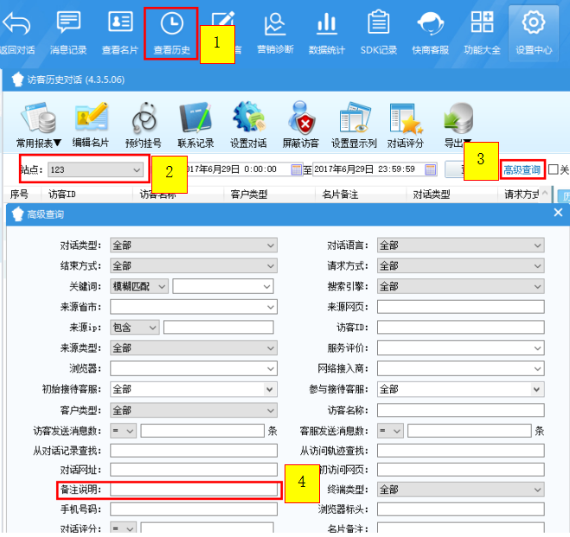Image resolution: width=570 pixels, height=537 pixels.
Task: Toggle the checkbox right of 高级查询
Action: [x=554, y=169]
